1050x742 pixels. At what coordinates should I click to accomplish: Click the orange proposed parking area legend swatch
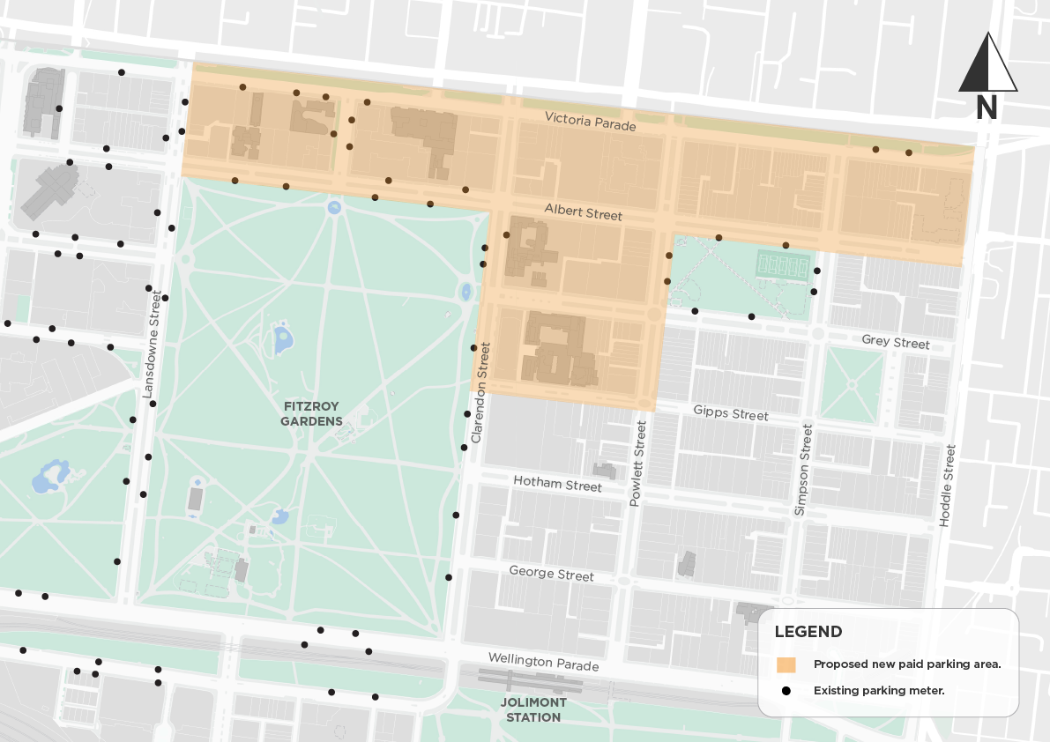786,664
